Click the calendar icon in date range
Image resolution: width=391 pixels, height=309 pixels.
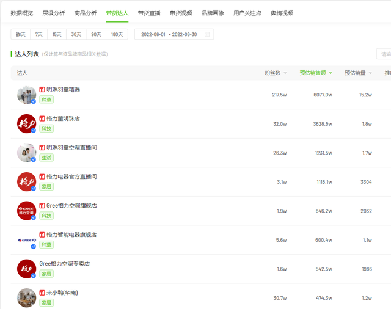coord(207,34)
